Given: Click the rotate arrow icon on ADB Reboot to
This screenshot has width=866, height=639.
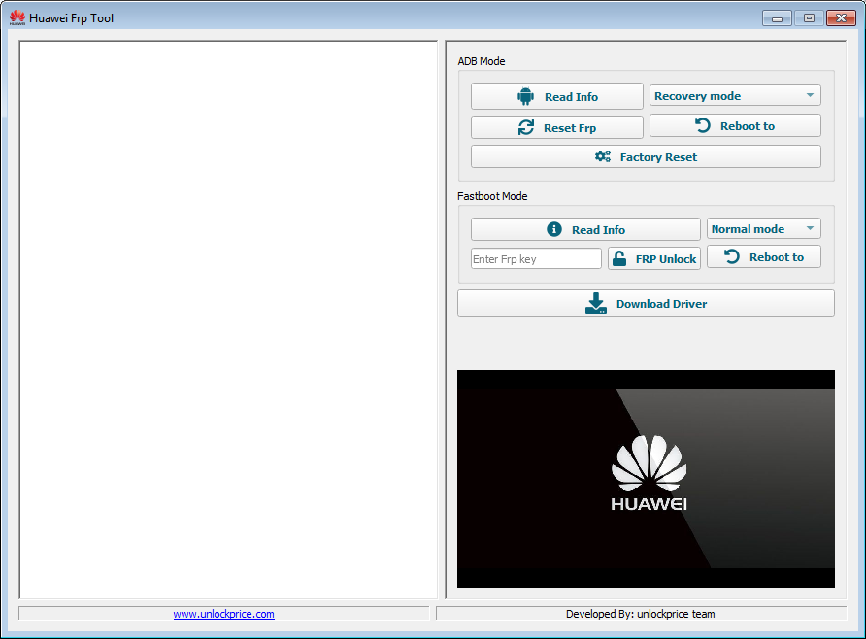Looking at the screenshot, I should (x=703, y=125).
